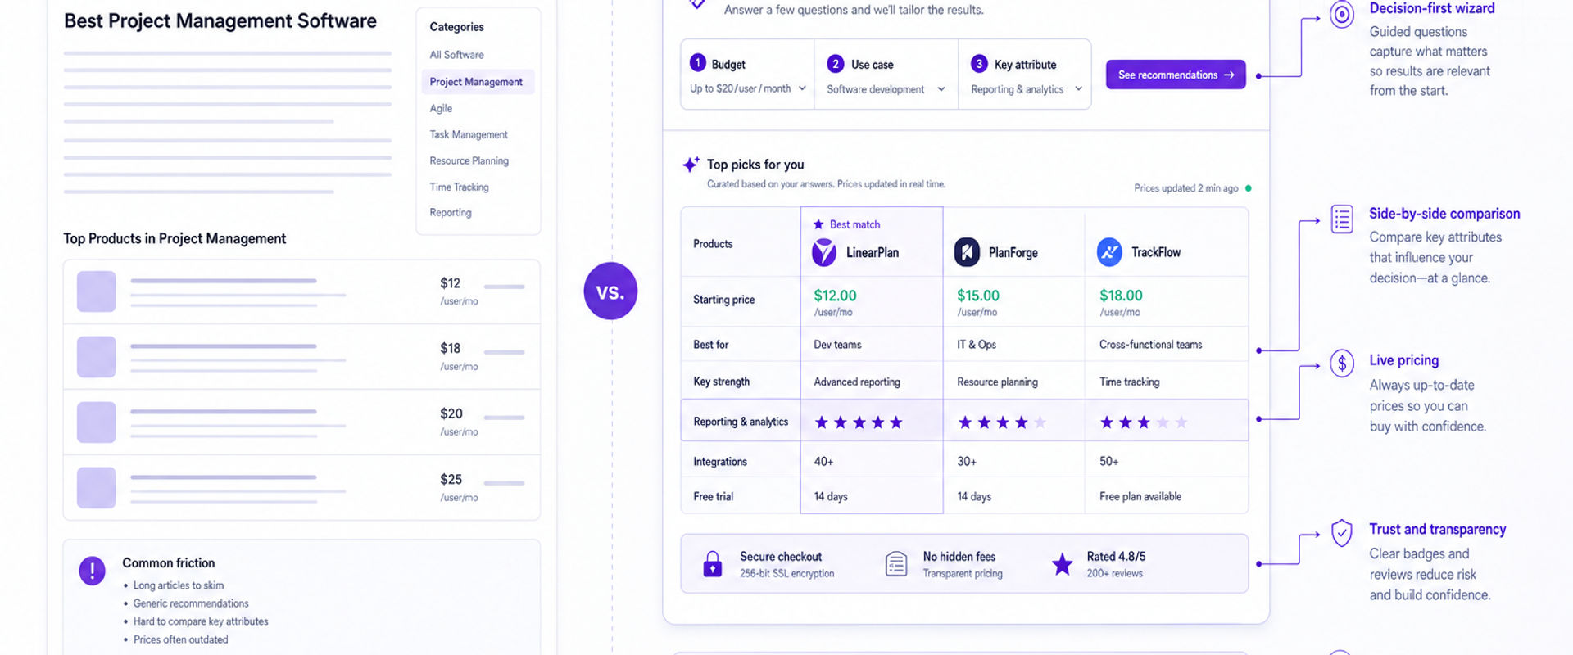Click the Top picks sparkle icon

tap(691, 165)
